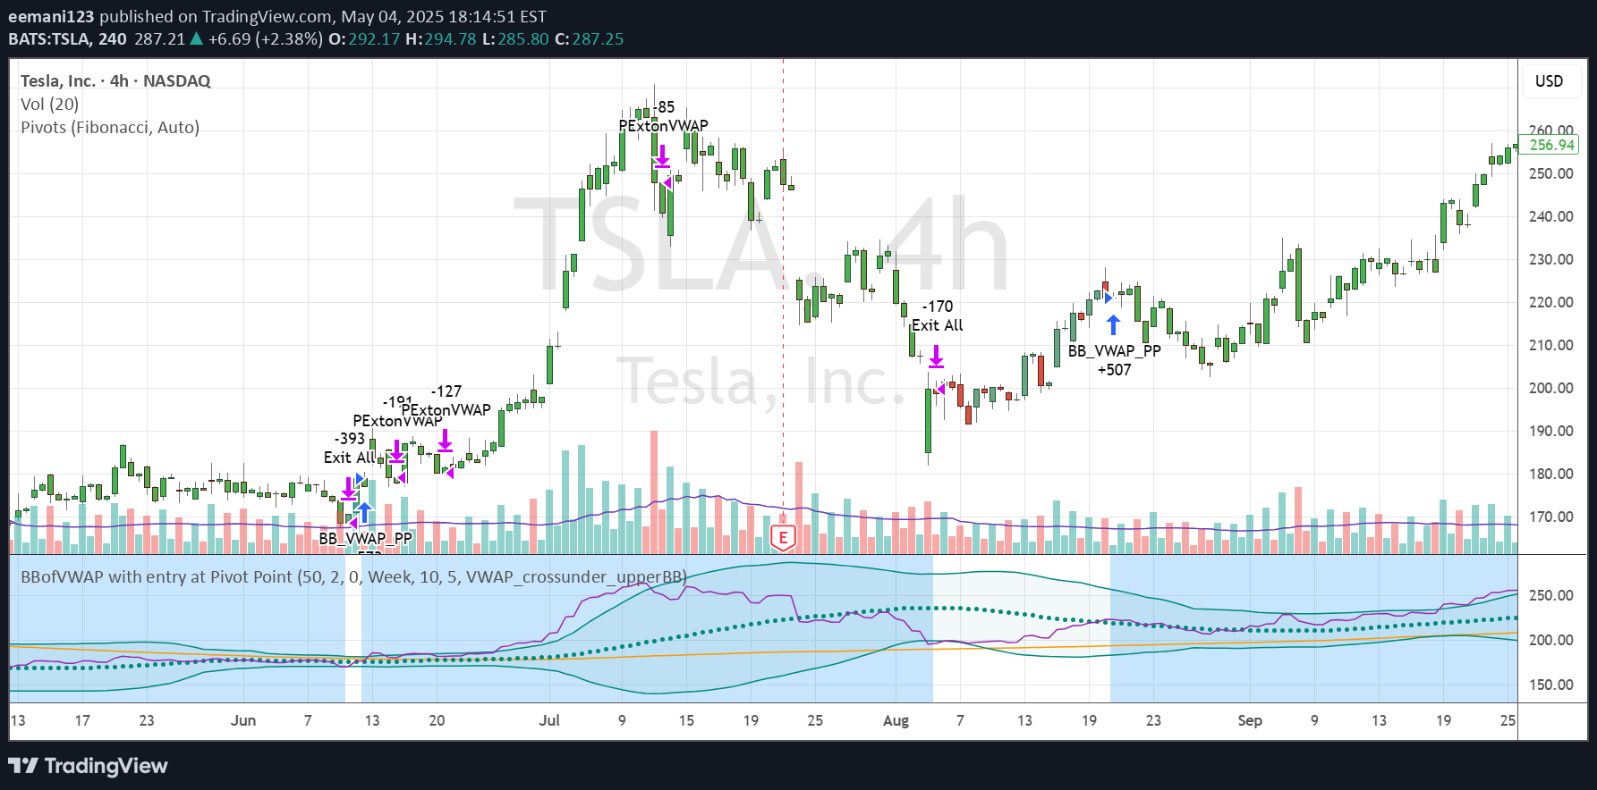
Task: Click the 170.00 price scale label
Action: 1551,517
